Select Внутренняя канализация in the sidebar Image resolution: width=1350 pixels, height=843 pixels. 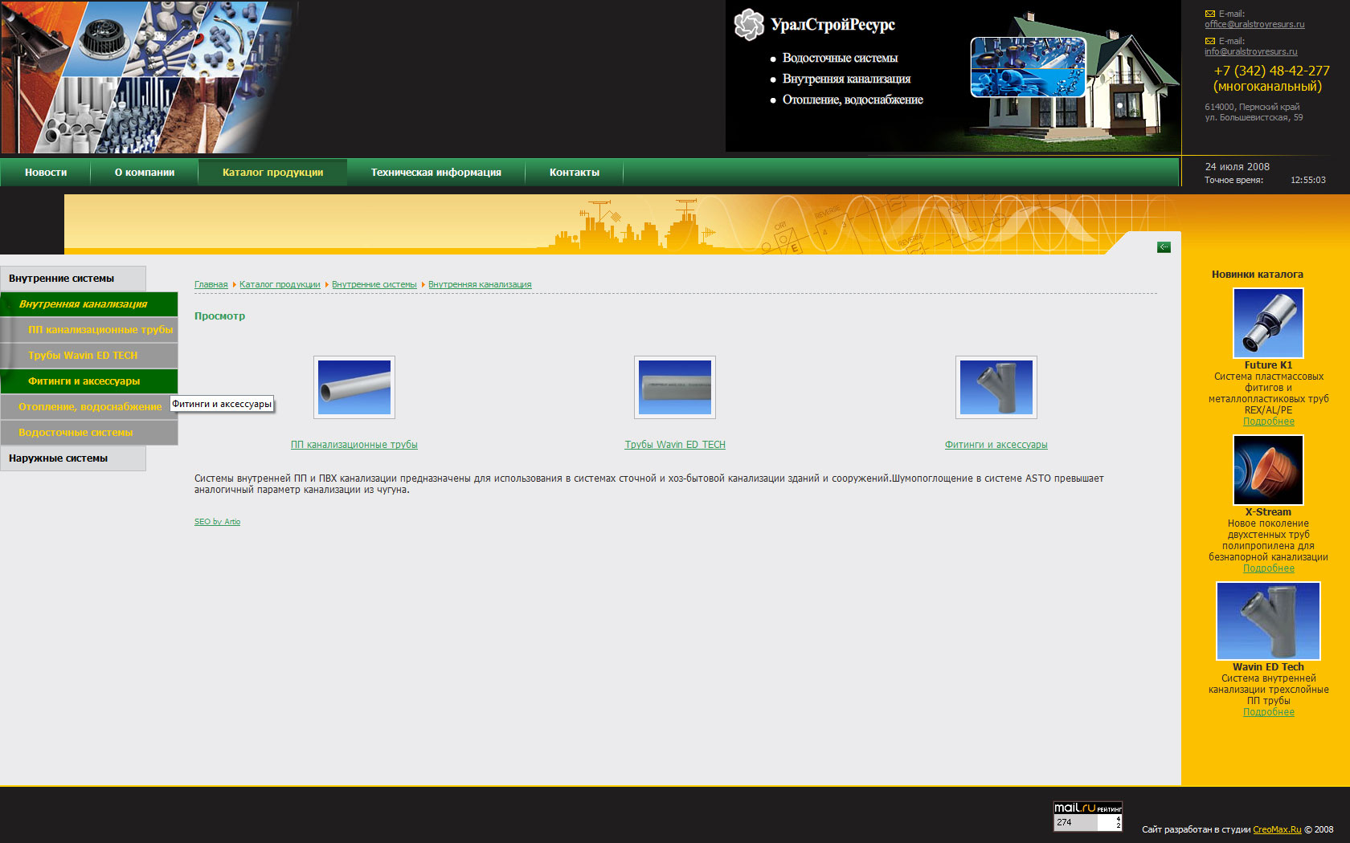pyautogui.click(x=89, y=304)
